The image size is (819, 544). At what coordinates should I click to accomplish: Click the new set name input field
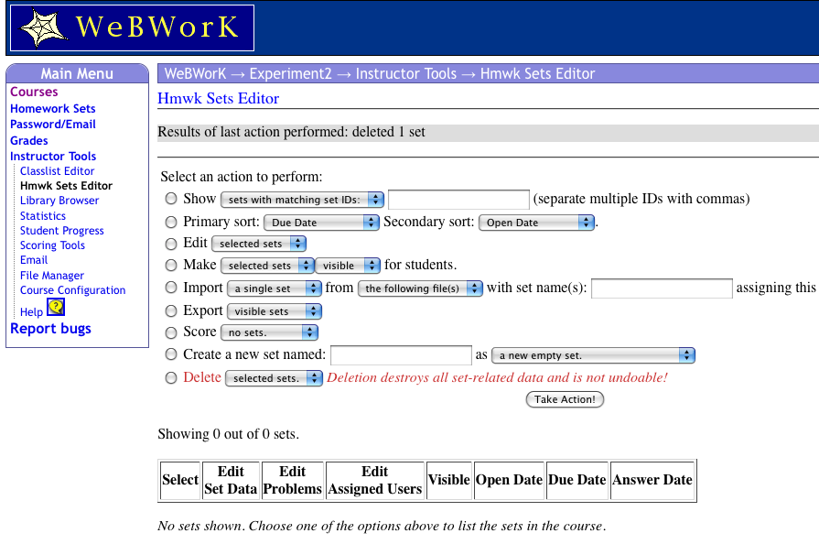[401, 354]
